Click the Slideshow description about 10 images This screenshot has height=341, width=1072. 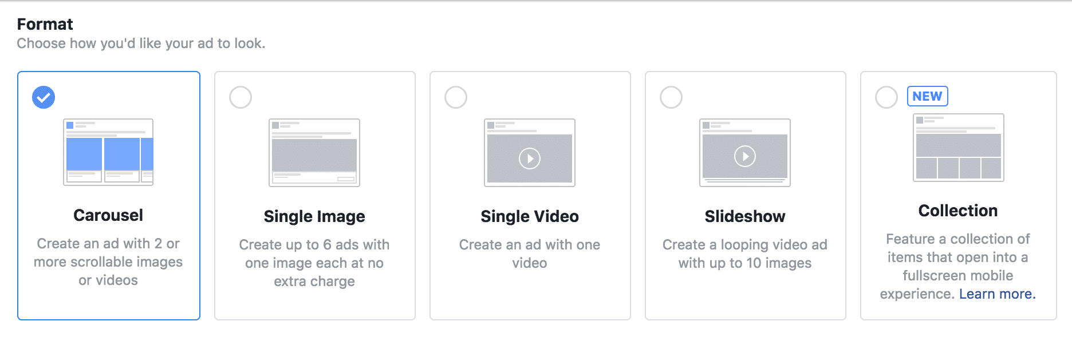click(x=745, y=254)
